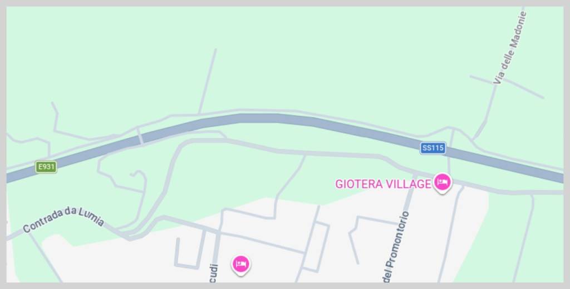Click the green E931 route badge
The width and height of the screenshot is (570, 289).
point(46,167)
